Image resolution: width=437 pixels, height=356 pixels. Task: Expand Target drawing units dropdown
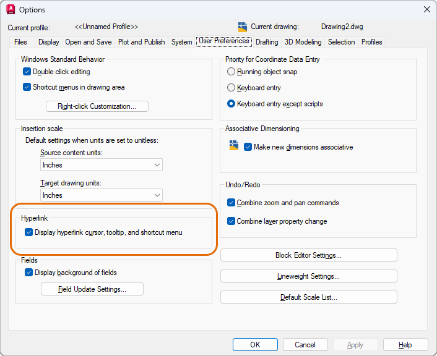[x=101, y=195]
